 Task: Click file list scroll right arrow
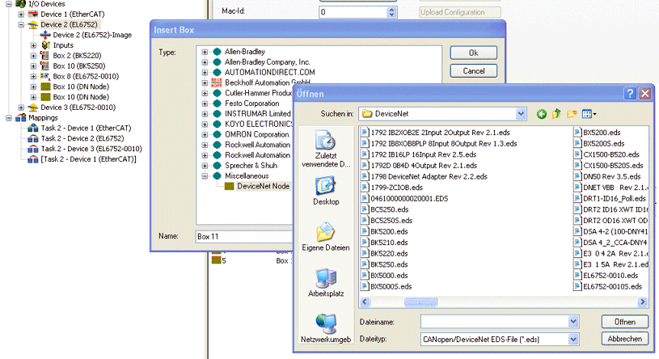click(642, 302)
